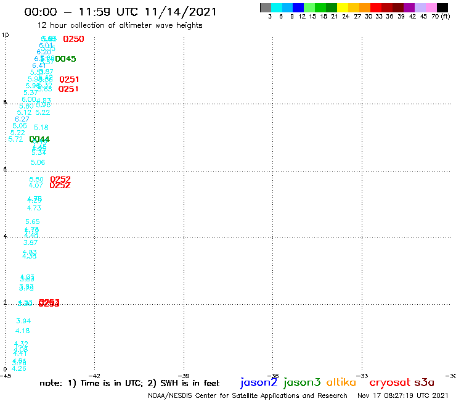Click the green time stamp '0045'
Screen dimensions: 456x401
point(65,59)
